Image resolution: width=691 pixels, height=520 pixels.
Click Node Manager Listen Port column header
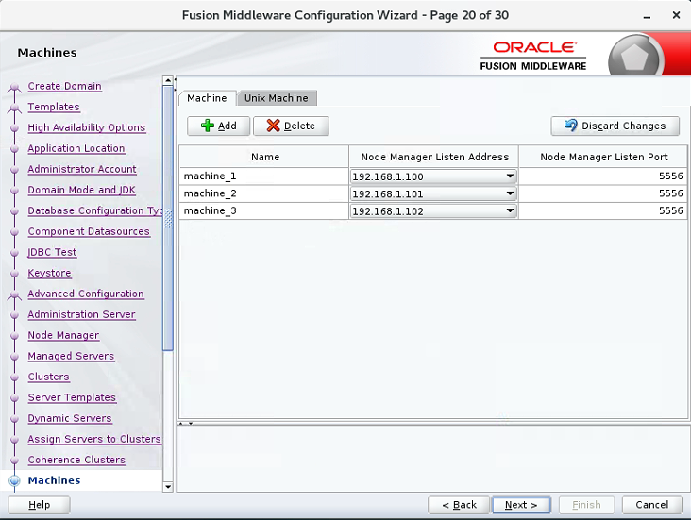pos(603,157)
